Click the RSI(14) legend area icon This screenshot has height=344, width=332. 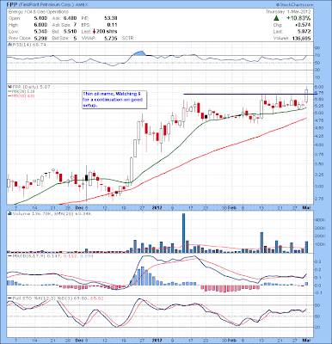(x=9, y=45)
